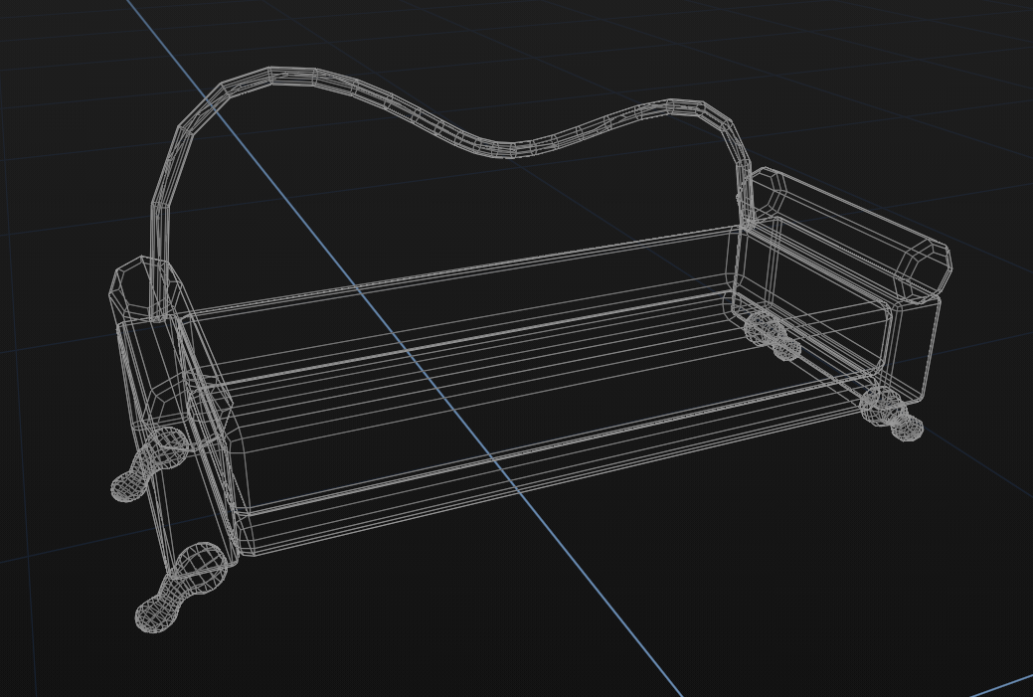Select the front-right rounded sofa leg
Image resolution: width=1033 pixels, height=697 pixels.
892,413
